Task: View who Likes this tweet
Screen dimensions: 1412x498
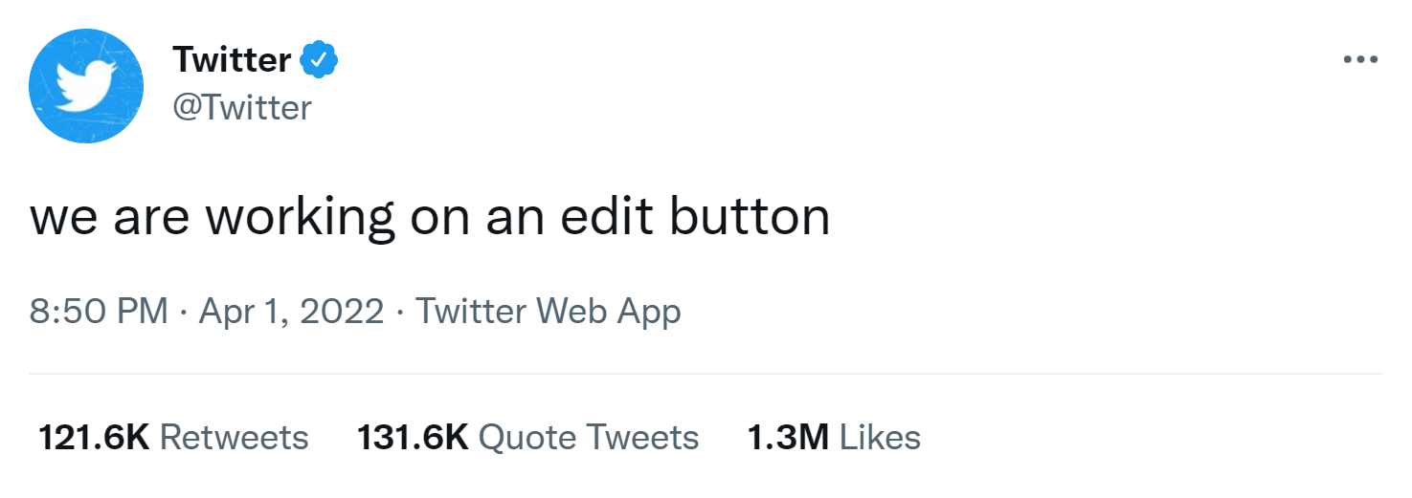Action: (x=880, y=438)
